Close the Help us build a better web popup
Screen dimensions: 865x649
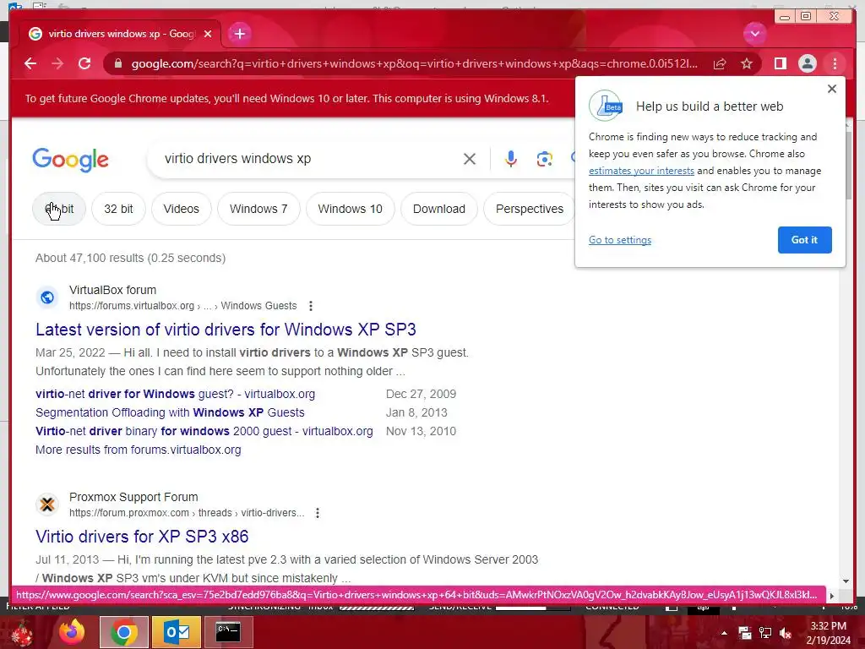832,88
